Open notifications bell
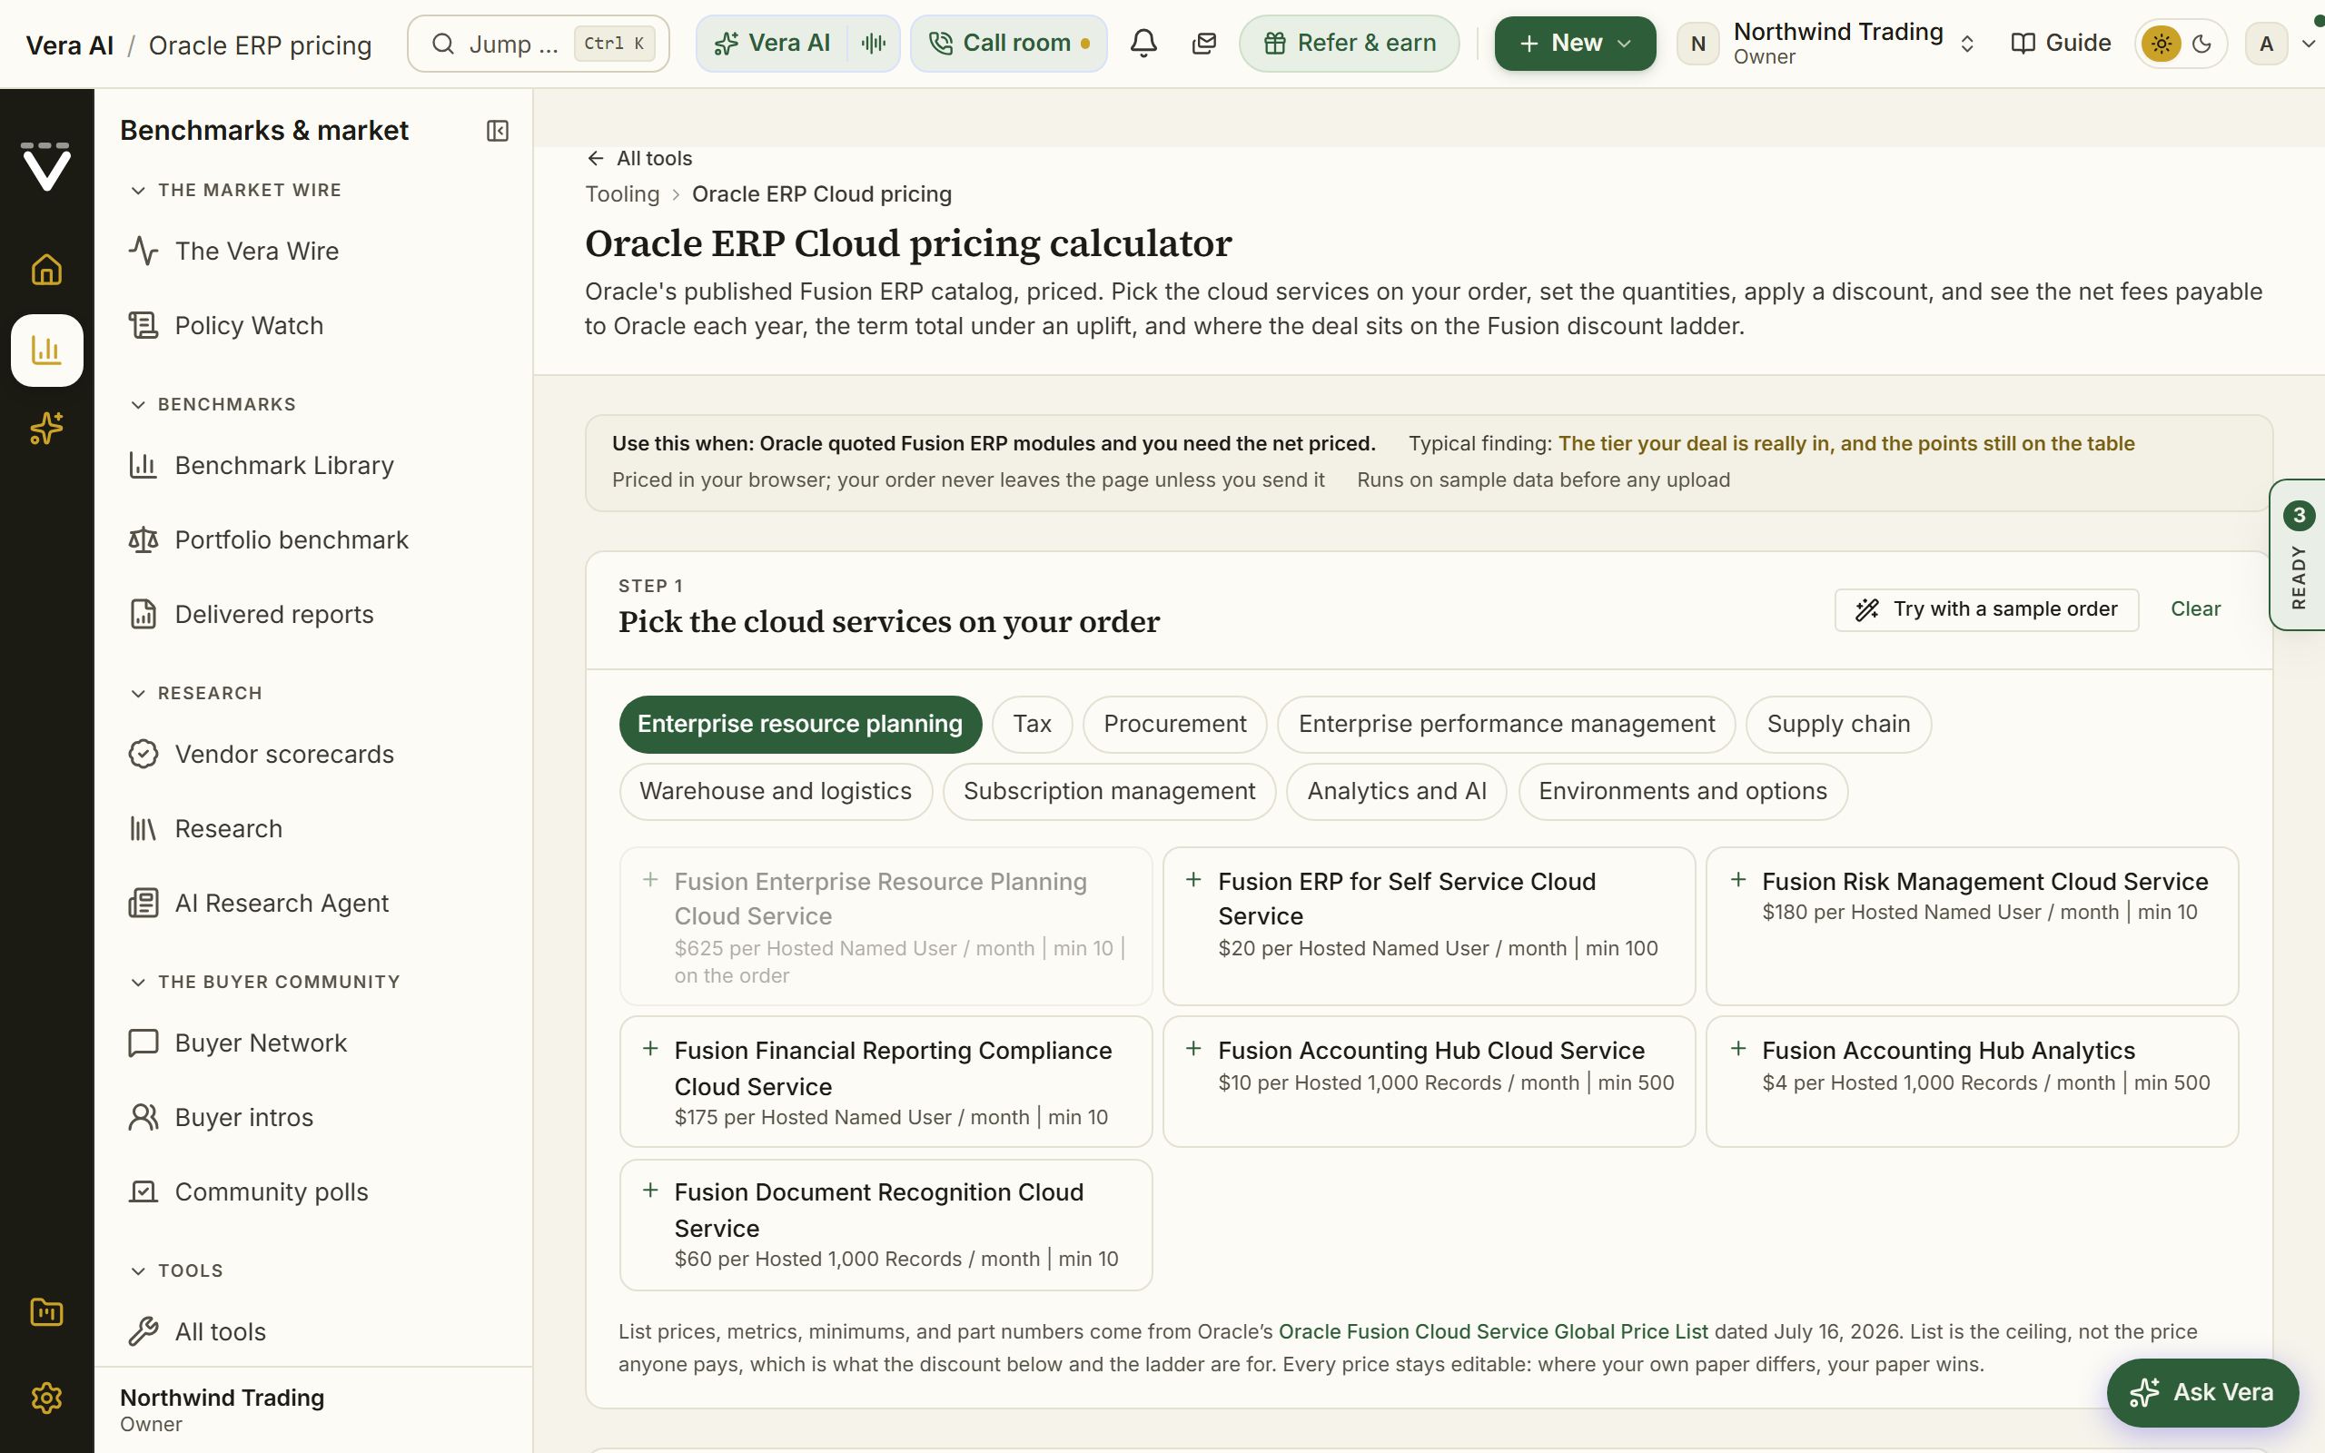 1143,44
